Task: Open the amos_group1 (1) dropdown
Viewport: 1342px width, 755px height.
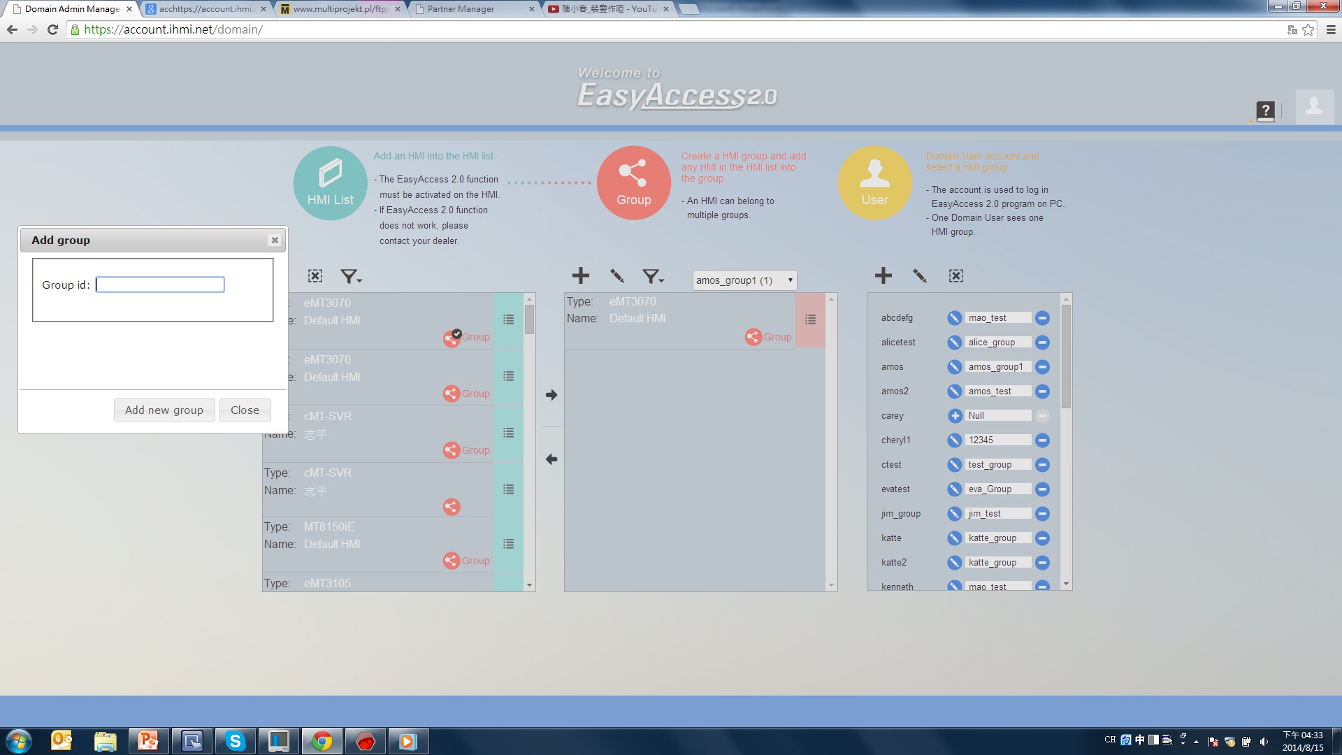Action: (x=744, y=280)
